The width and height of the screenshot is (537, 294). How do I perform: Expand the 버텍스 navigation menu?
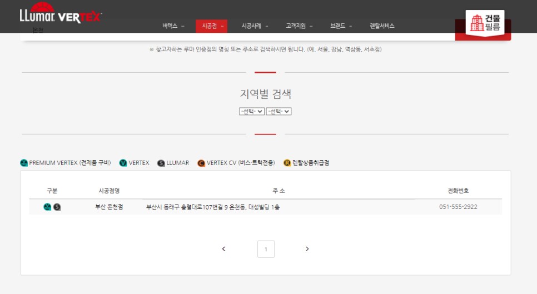[x=173, y=26]
